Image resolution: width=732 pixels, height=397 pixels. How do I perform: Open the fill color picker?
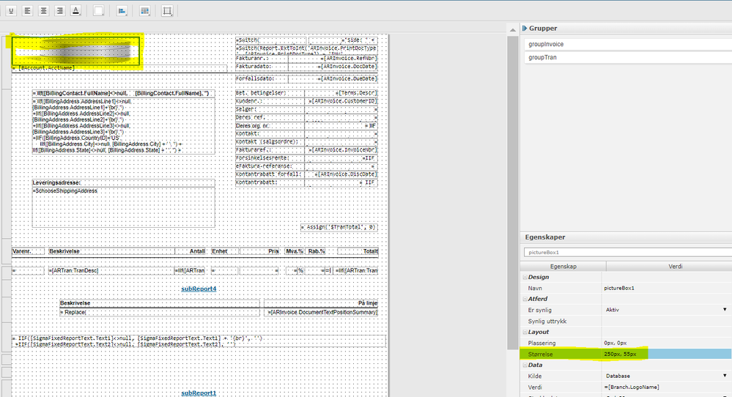tap(98, 11)
